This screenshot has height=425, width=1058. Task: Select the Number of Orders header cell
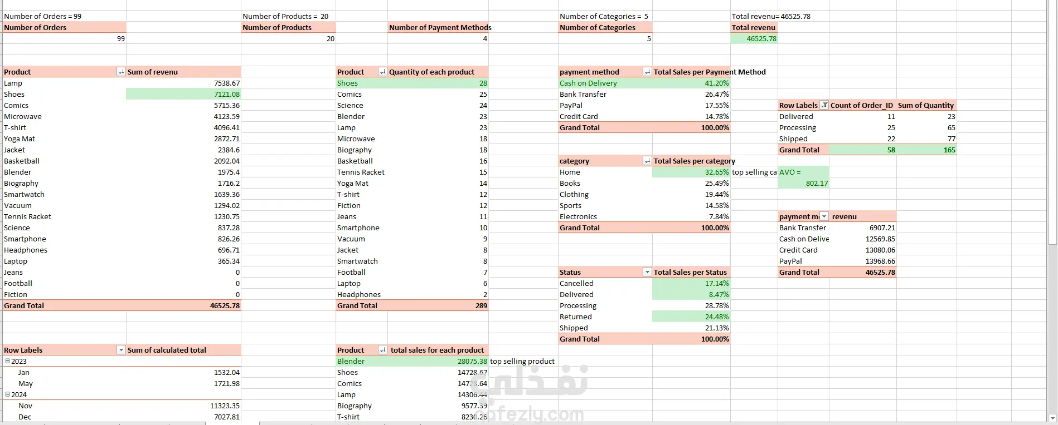[x=65, y=27]
